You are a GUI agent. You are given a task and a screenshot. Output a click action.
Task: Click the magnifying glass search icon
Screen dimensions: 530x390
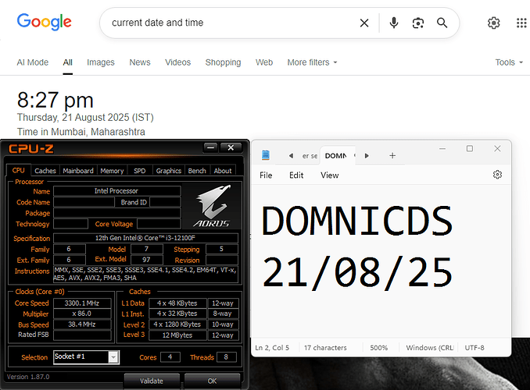coord(442,23)
